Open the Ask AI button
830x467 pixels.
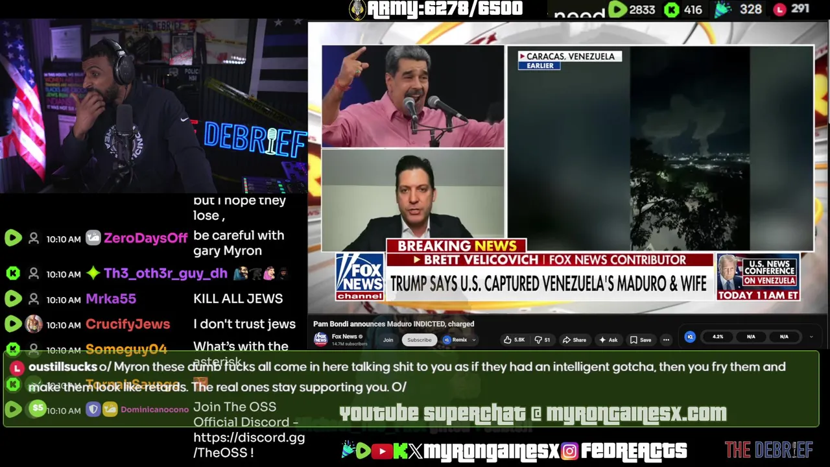click(608, 340)
